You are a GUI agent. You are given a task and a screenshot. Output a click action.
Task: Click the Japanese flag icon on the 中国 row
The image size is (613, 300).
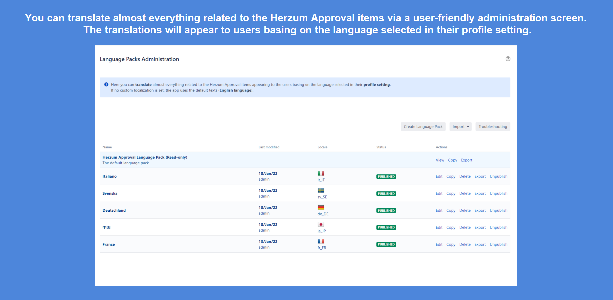tap(321, 224)
